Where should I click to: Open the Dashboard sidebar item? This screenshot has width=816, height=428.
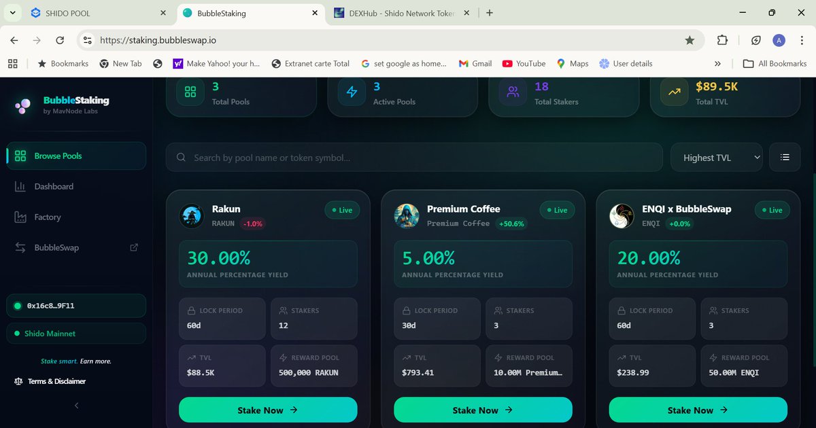(x=76, y=186)
